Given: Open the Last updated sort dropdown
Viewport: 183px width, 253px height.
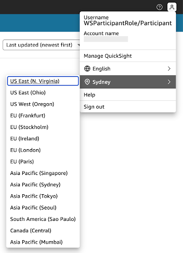Looking at the screenshot, I should pos(41,45).
